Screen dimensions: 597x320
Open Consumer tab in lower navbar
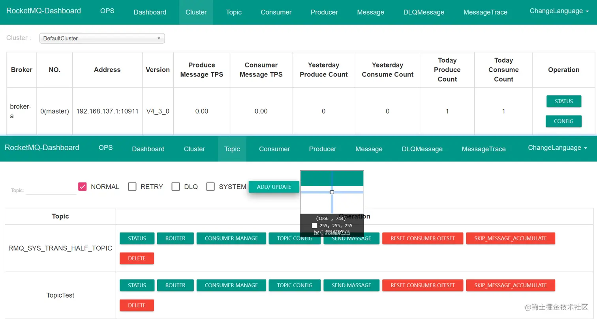click(x=274, y=149)
